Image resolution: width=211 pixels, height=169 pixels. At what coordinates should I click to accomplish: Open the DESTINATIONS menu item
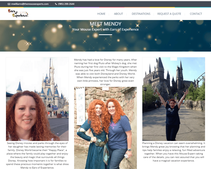[141, 14]
